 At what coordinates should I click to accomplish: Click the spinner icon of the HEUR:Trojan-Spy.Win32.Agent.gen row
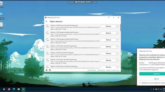click(48, 67)
